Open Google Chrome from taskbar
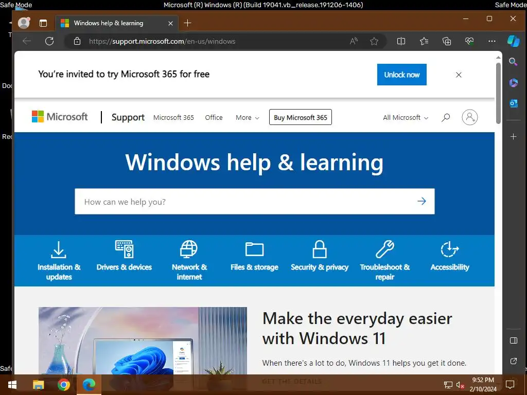 (x=63, y=385)
